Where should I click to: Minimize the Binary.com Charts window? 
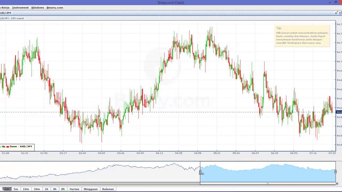330,2
